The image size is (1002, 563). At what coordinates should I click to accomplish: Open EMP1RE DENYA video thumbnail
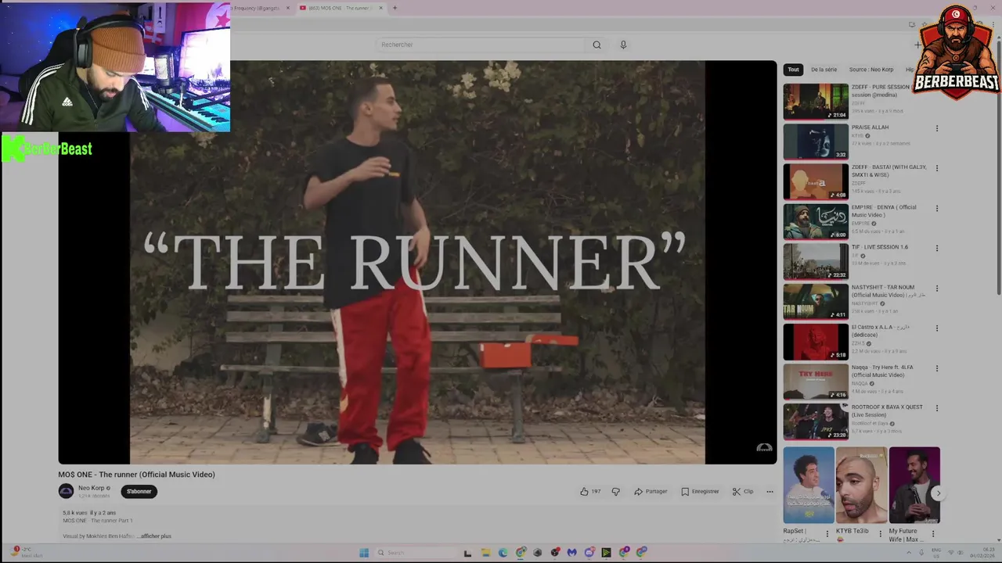point(816,221)
